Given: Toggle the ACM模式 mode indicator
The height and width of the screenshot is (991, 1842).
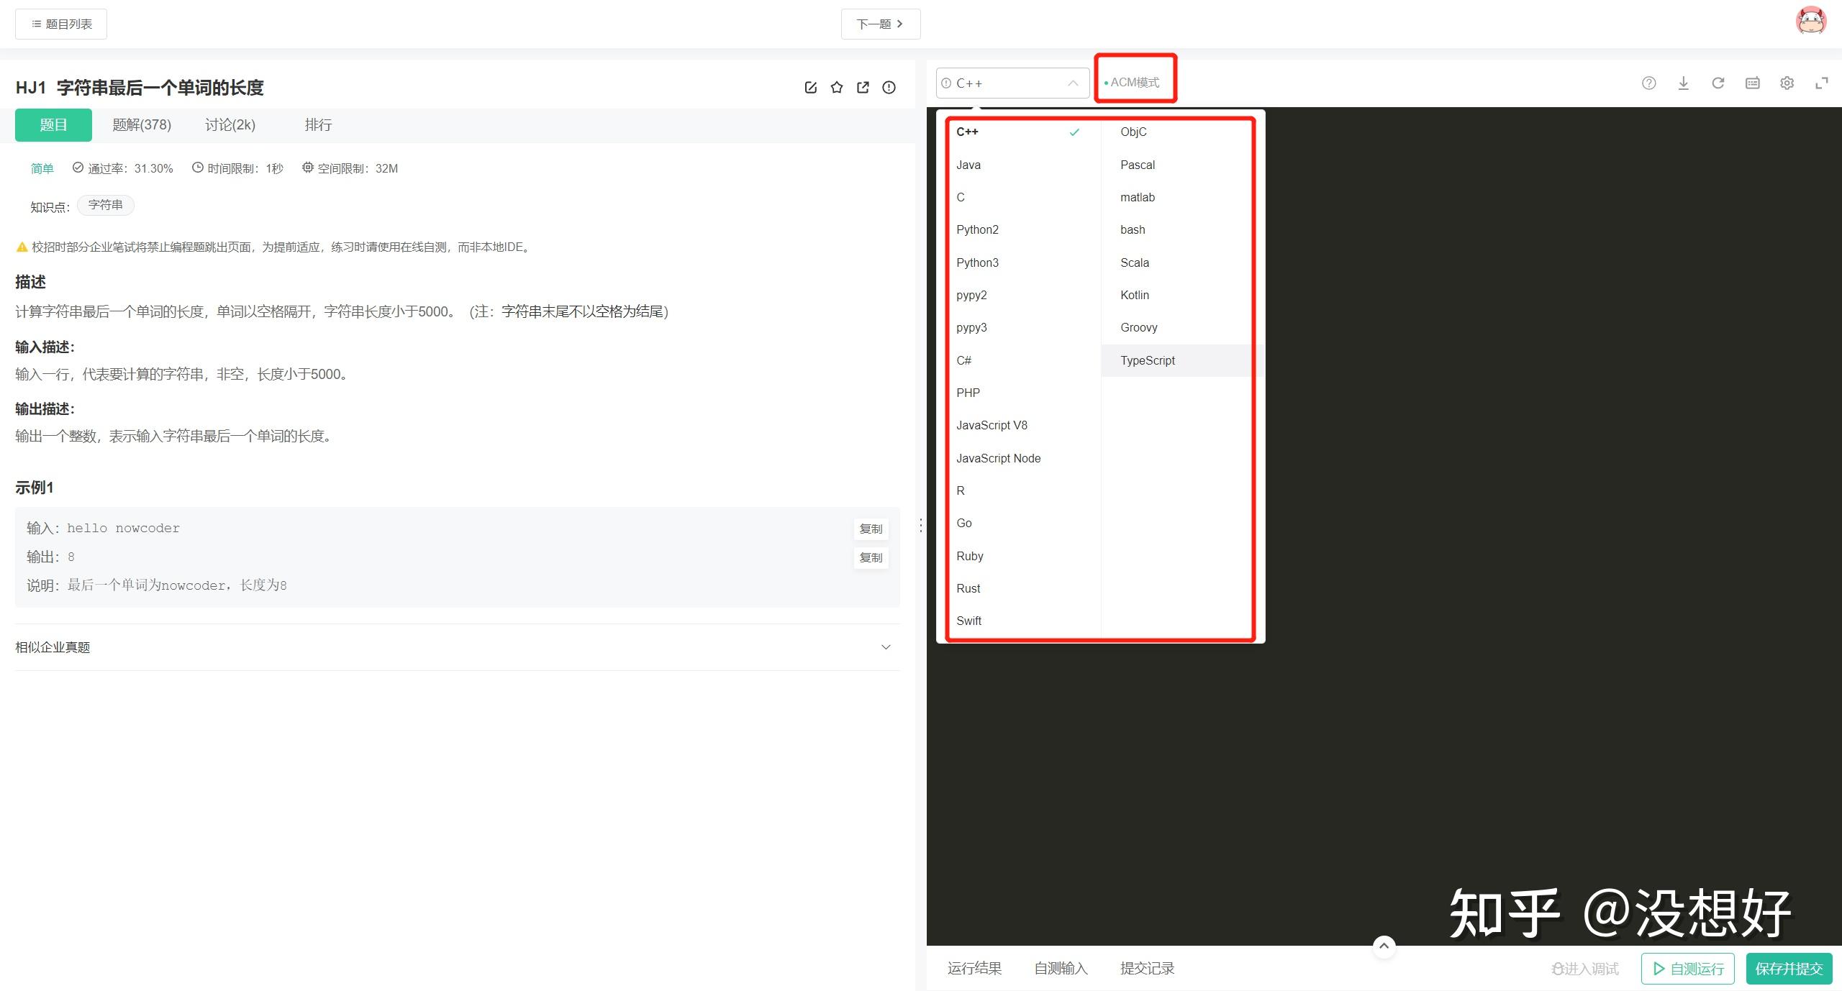Looking at the screenshot, I should pos(1134,83).
